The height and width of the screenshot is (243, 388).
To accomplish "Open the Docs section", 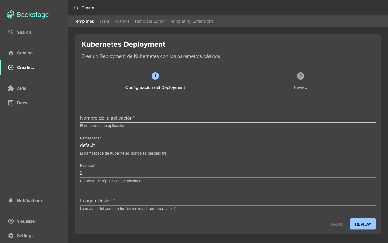I will point(22,103).
